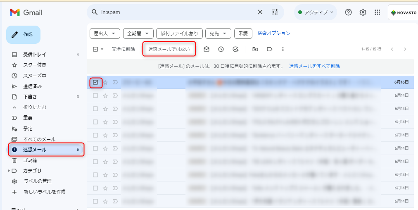Image resolution: width=418 pixels, height=210 pixels.
Task: Click the Gmail logo
Action: click(x=26, y=12)
